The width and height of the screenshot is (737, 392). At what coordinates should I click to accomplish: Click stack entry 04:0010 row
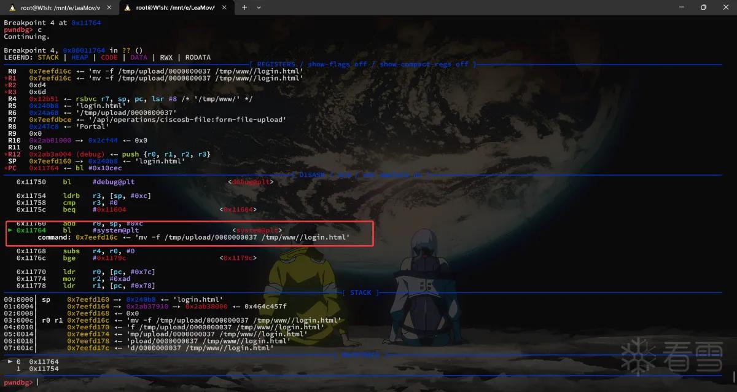164,327
